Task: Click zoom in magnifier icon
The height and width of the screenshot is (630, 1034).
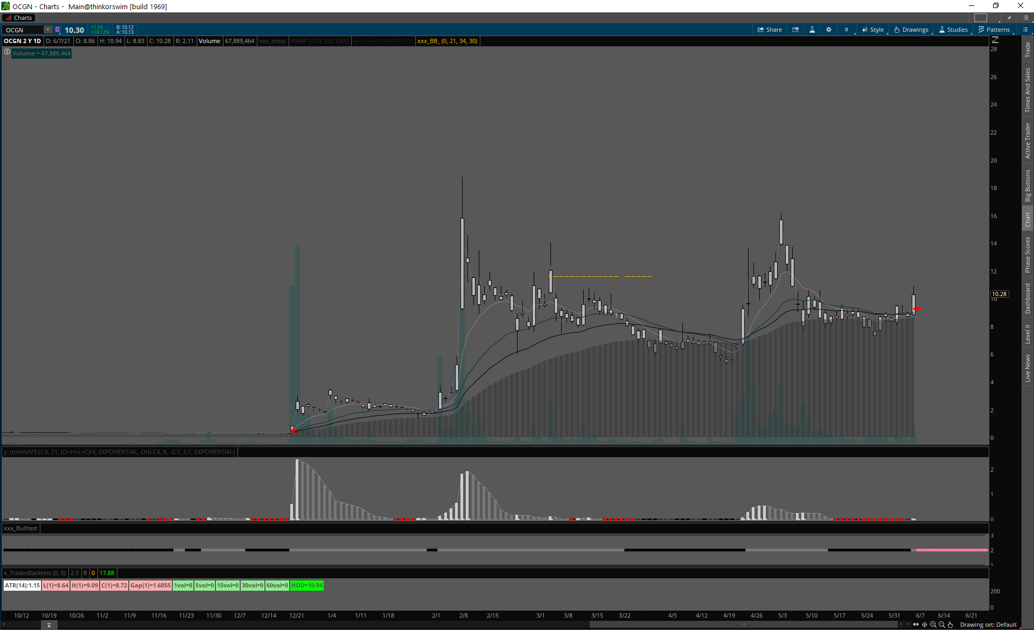Action: [x=933, y=625]
